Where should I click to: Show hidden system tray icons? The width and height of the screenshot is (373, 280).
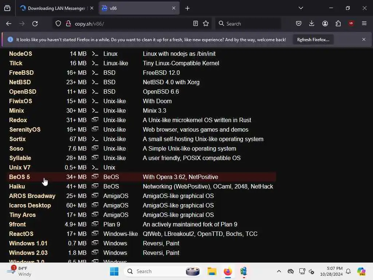(x=279, y=271)
